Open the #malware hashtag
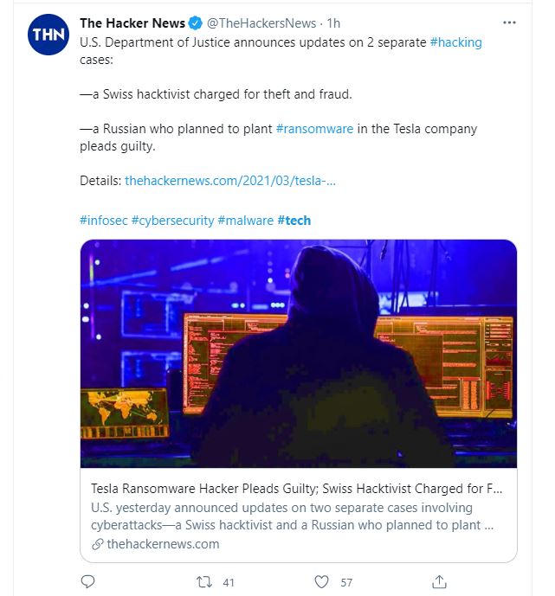This screenshot has width=555, height=596. [245, 221]
